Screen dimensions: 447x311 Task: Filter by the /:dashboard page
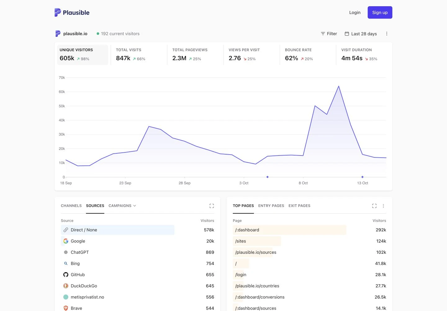247,230
